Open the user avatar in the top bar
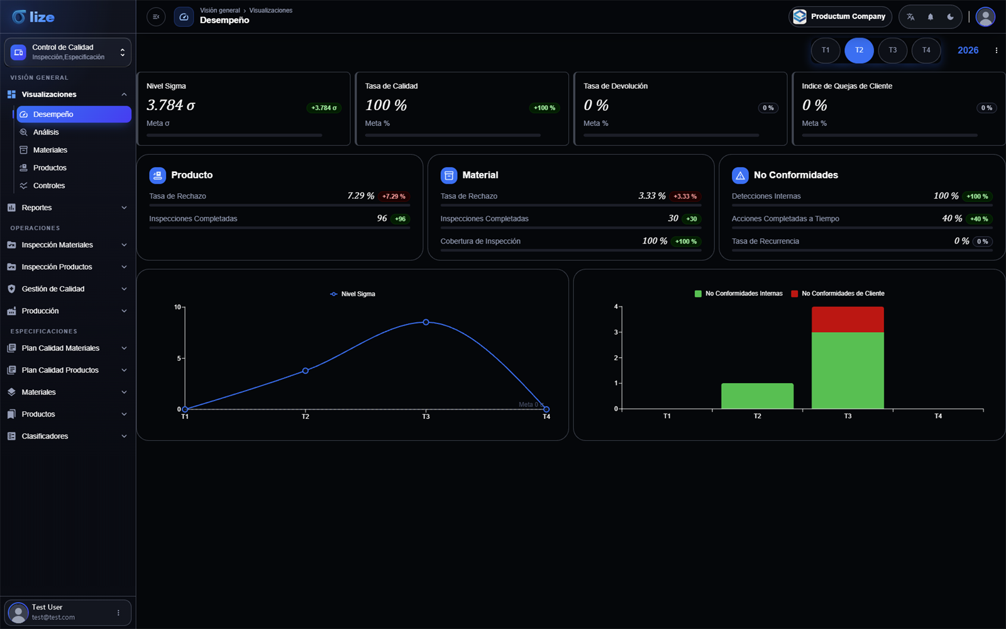 coord(985,17)
